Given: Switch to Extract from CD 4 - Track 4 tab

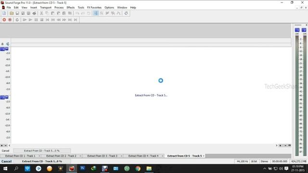Looking at the screenshot, I should point(143,156).
